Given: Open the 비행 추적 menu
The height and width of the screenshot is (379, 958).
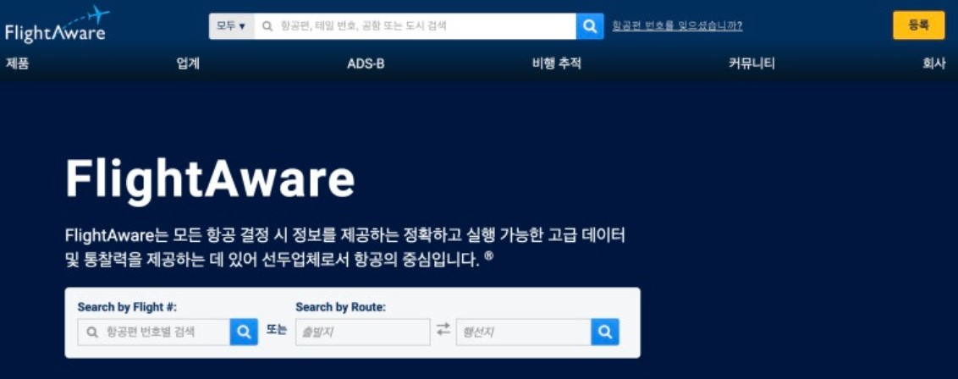Looking at the screenshot, I should click(x=556, y=63).
